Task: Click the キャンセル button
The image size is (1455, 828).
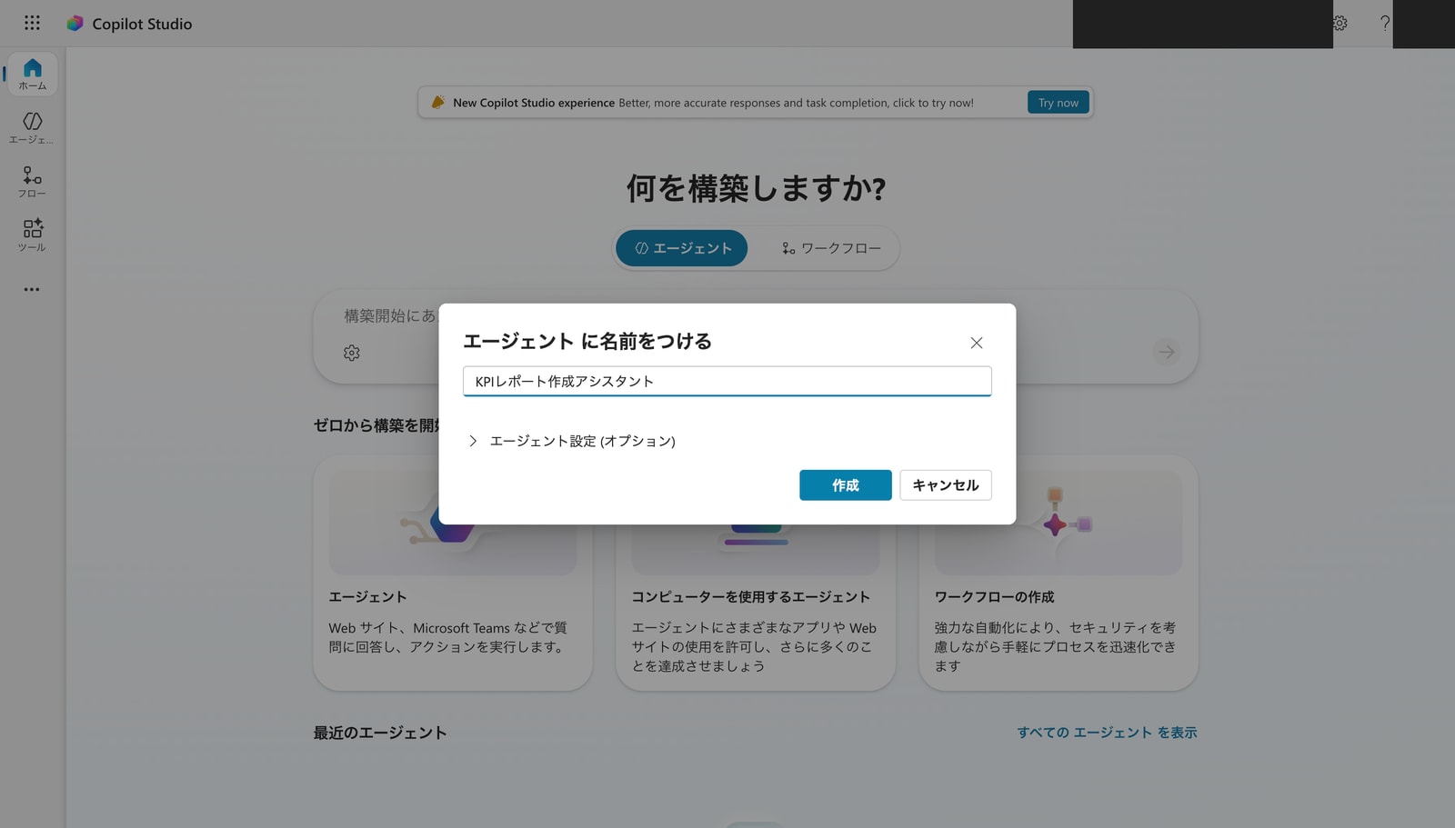Action: pyautogui.click(x=946, y=485)
